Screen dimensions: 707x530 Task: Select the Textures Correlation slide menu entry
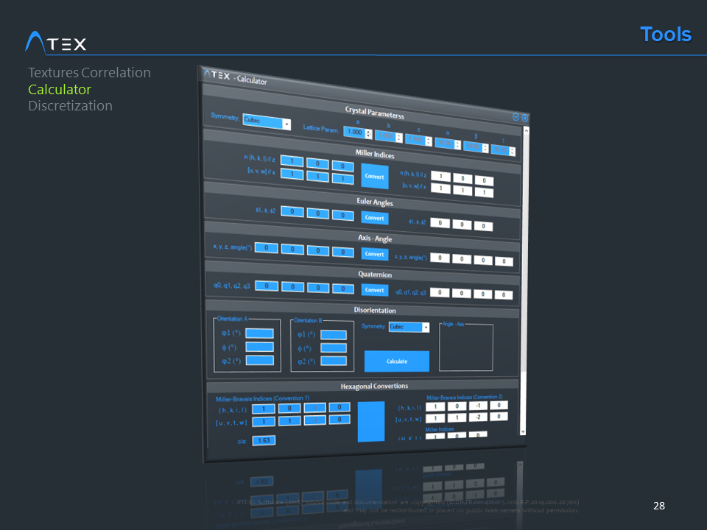coord(89,73)
